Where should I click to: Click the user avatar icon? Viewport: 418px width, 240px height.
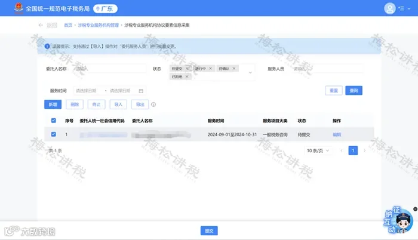point(389,8)
